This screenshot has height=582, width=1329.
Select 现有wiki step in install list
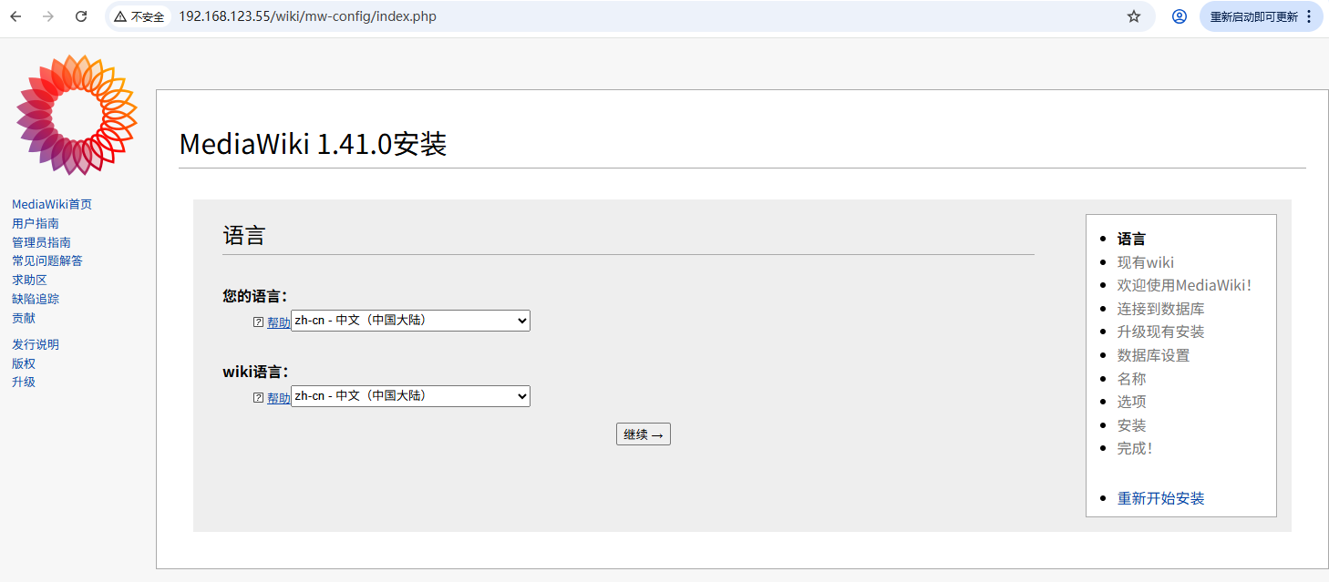(x=1146, y=262)
